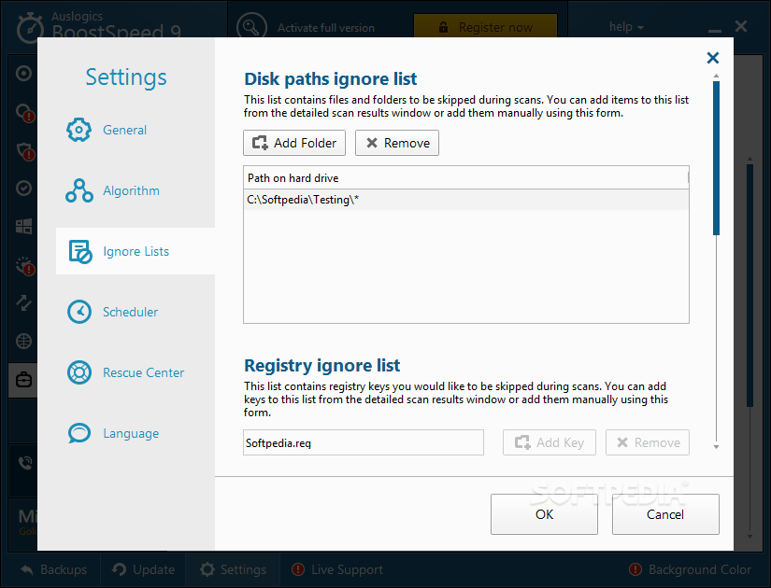Click Settings in the bottom bar

pos(233,570)
